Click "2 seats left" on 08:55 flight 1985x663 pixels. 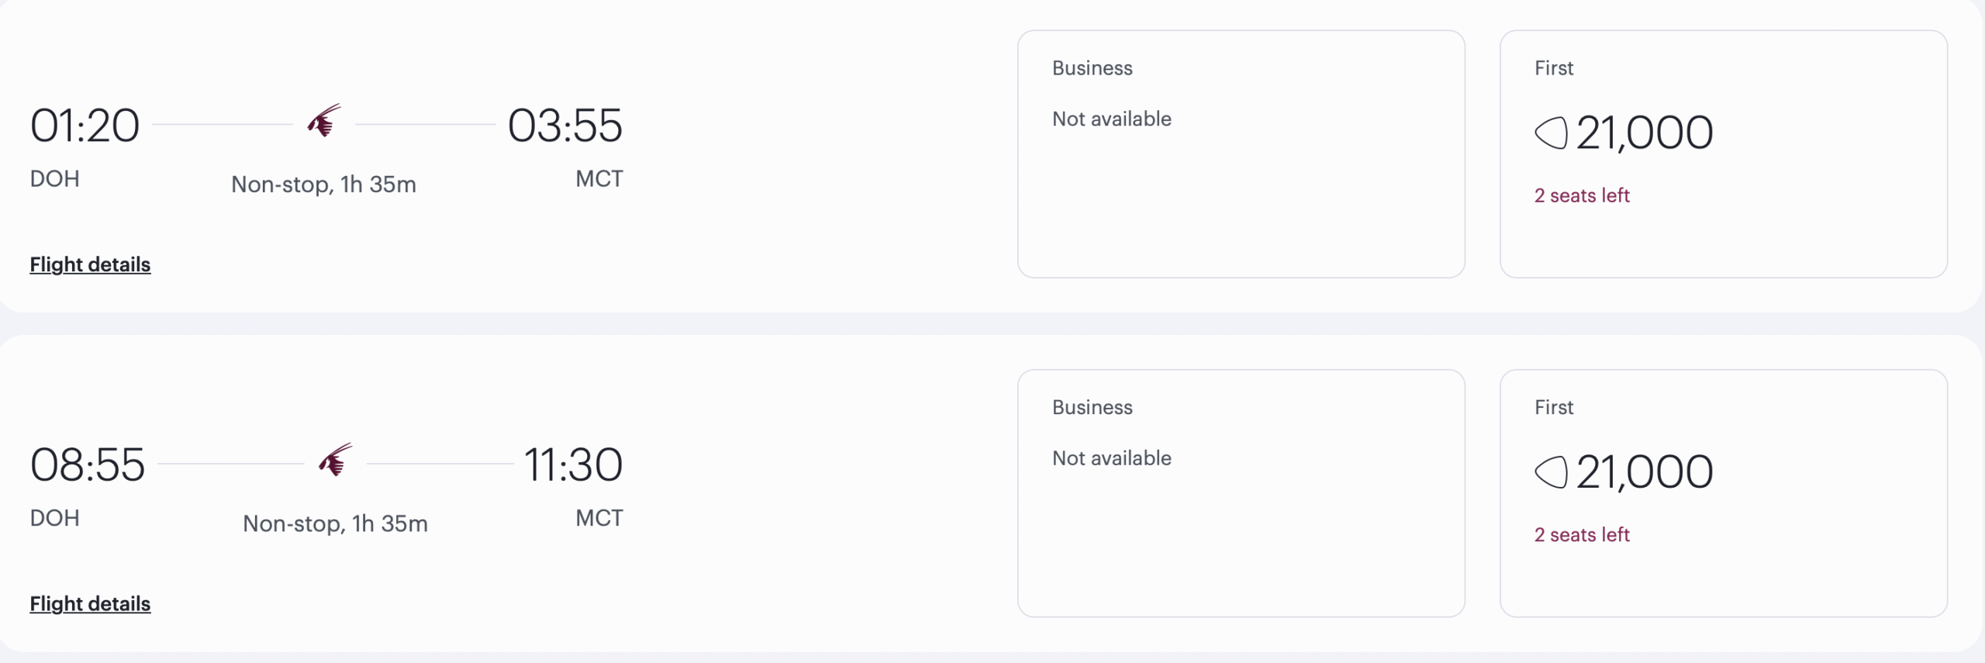[1582, 534]
